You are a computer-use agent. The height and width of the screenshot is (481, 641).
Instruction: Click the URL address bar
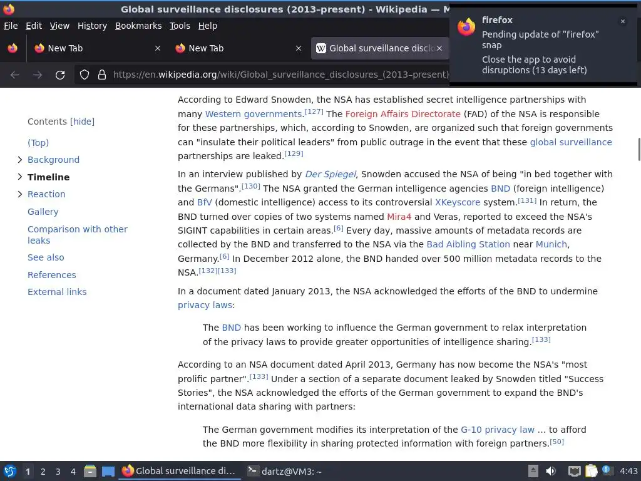click(280, 75)
